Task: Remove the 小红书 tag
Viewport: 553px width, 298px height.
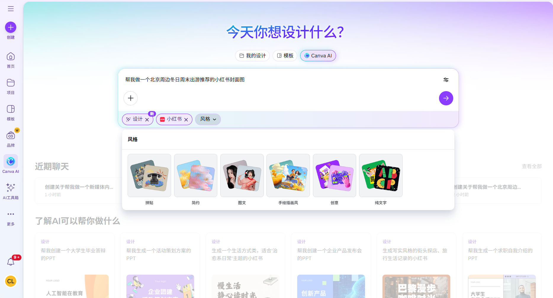Action: click(x=186, y=119)
